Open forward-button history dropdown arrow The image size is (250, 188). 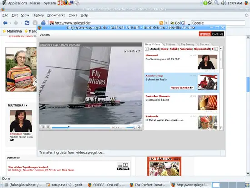21,23
